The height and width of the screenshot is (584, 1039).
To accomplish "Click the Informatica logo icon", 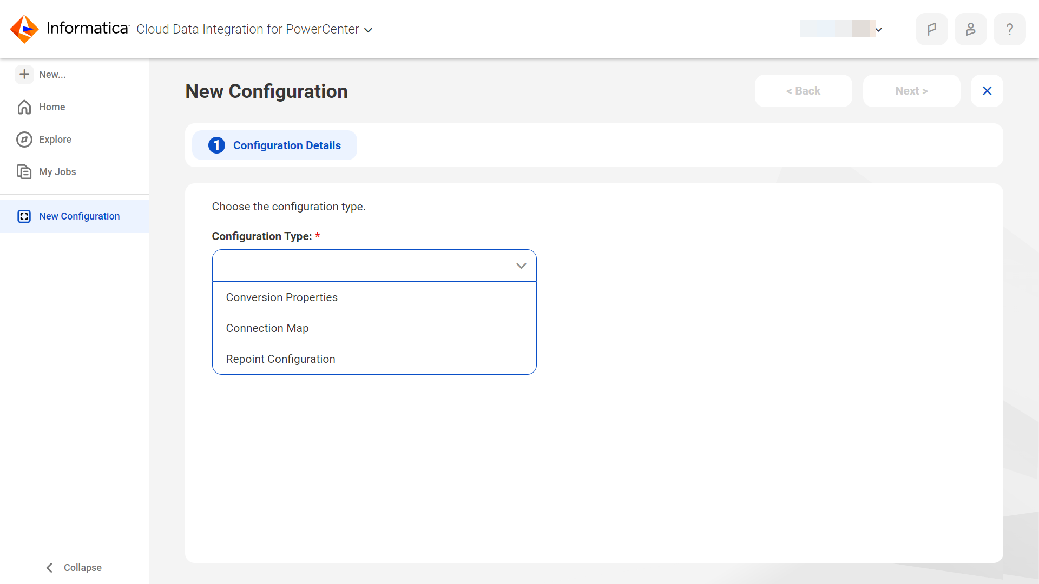I will point(24,29).
